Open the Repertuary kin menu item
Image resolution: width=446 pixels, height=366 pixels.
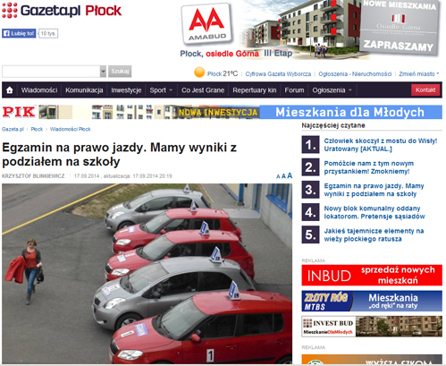(255, 90)
